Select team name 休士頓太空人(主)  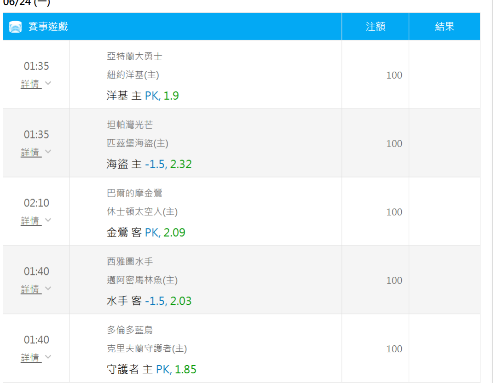(142, 212)
